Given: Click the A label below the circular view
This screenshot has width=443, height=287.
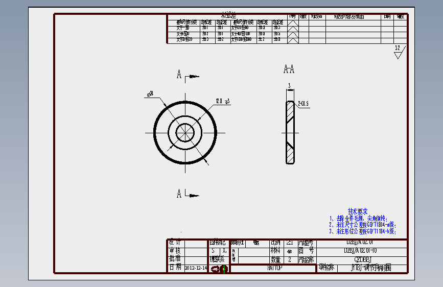Looking at the screenshot, I should tap(179, 194).
